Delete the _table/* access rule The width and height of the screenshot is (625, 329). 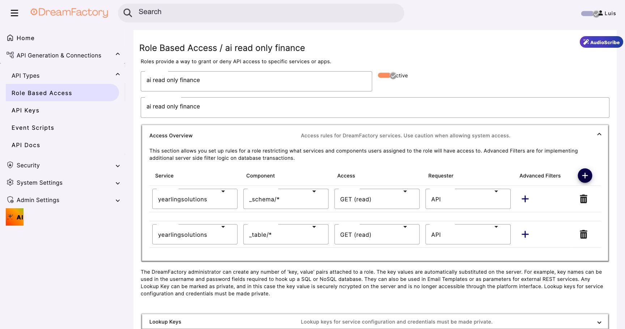tap(583, 234)
